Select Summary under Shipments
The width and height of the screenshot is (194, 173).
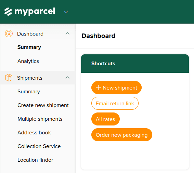coord(29,92)
